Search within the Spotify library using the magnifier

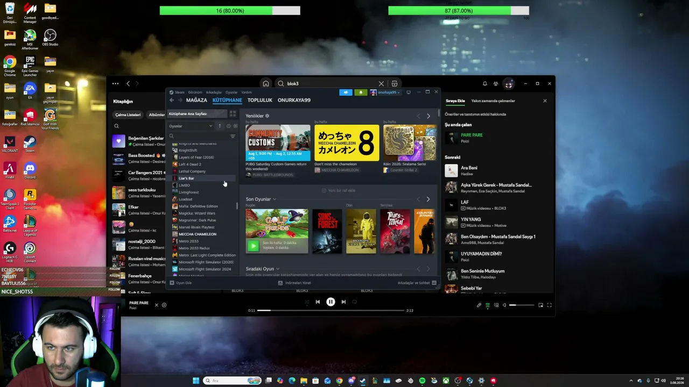116,126
